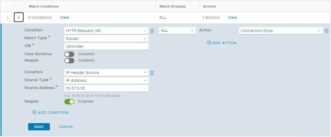
Task: Disable the IP source Negate toggle
Action: 69,102
